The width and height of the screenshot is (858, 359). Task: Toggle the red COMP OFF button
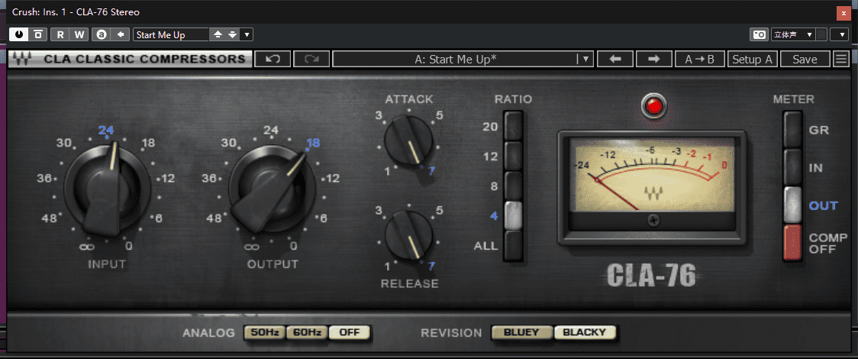coord(793,242)
